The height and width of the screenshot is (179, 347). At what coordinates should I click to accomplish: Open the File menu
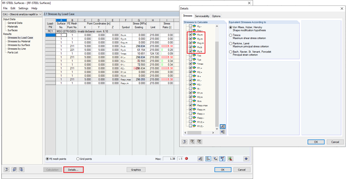pyautogui.click(x=5, y=8)
